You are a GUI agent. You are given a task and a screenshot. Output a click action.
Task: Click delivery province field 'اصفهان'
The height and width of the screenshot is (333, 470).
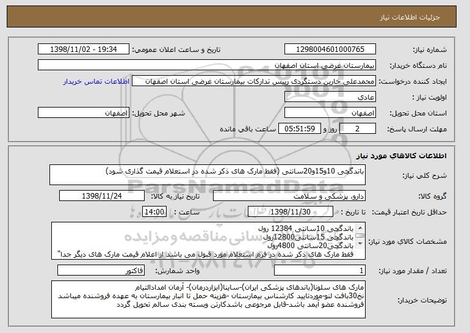pyautogui.click(x=330, y=113)
